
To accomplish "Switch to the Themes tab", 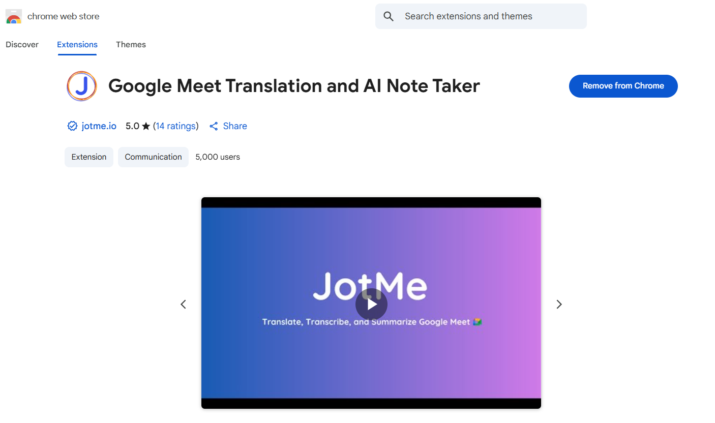I will pos(131,45).
